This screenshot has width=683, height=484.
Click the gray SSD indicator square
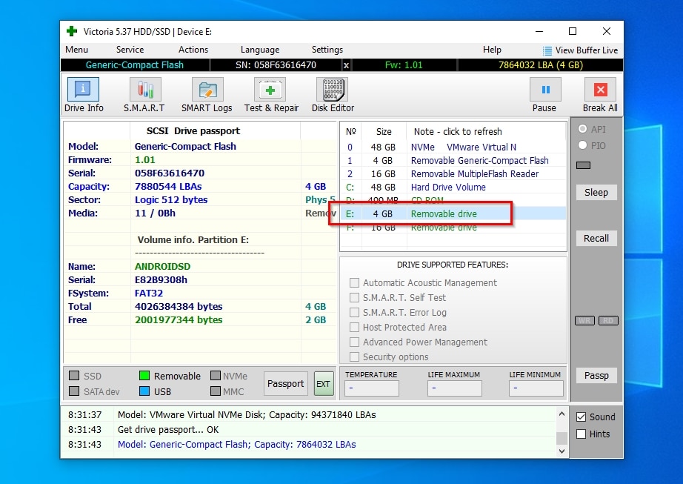point(74,376)
